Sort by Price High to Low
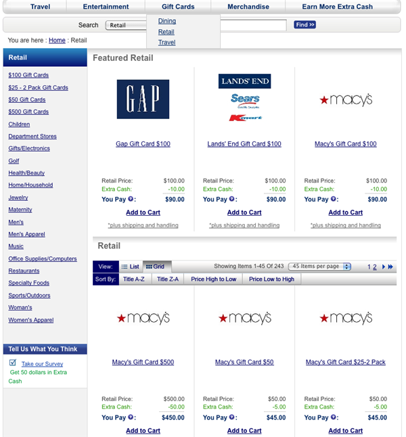This screenshot has height=437, width=406. pyautogui.click(x=214, y=279)
